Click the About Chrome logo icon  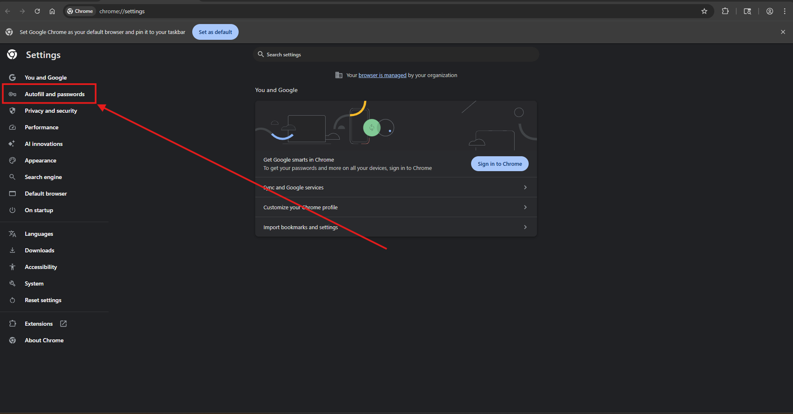coord(12,340)
